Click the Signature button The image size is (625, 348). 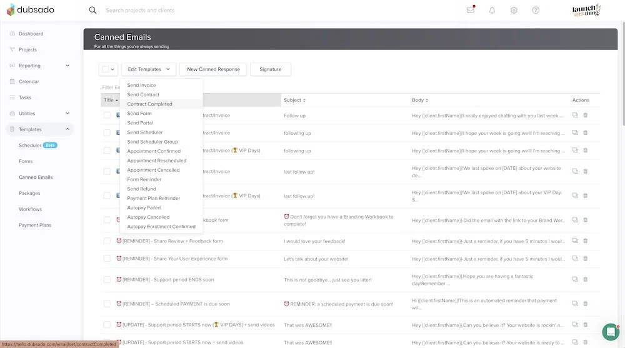pyautogui.click(x=270, y=69)
